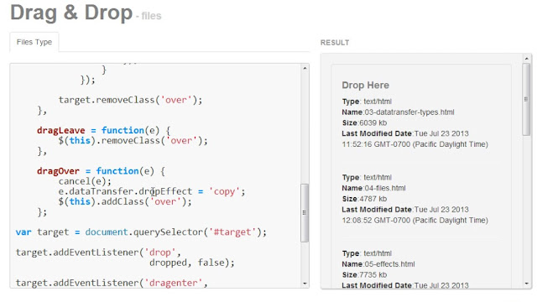The width and height of the screenshot is (537, 302).
Task: Click the dropEffect = 'copy' code line
Action: pyautogui.click(x=152, y=191)
